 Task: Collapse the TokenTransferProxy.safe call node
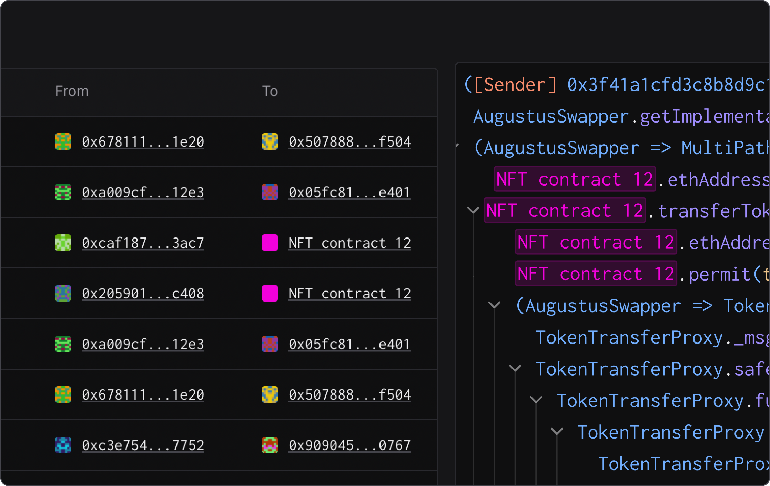pos(515,368)
